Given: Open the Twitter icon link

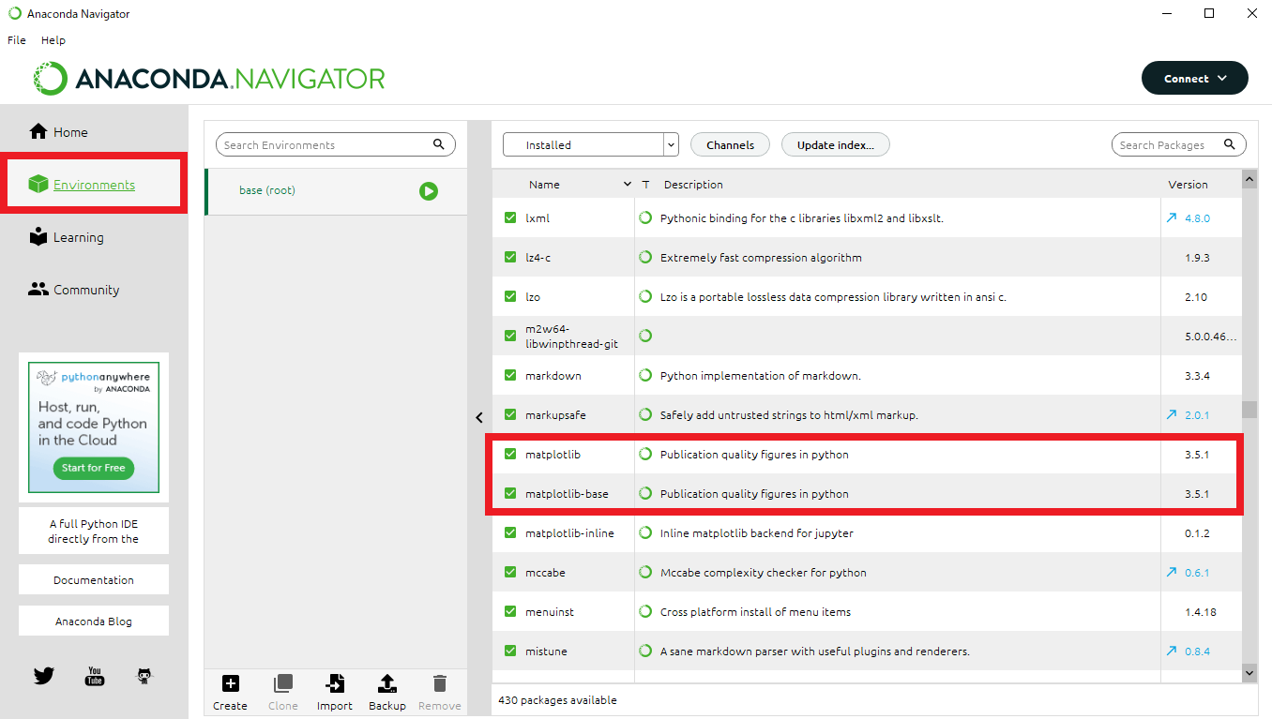Looking at the screenshot, I should point(44,676).
